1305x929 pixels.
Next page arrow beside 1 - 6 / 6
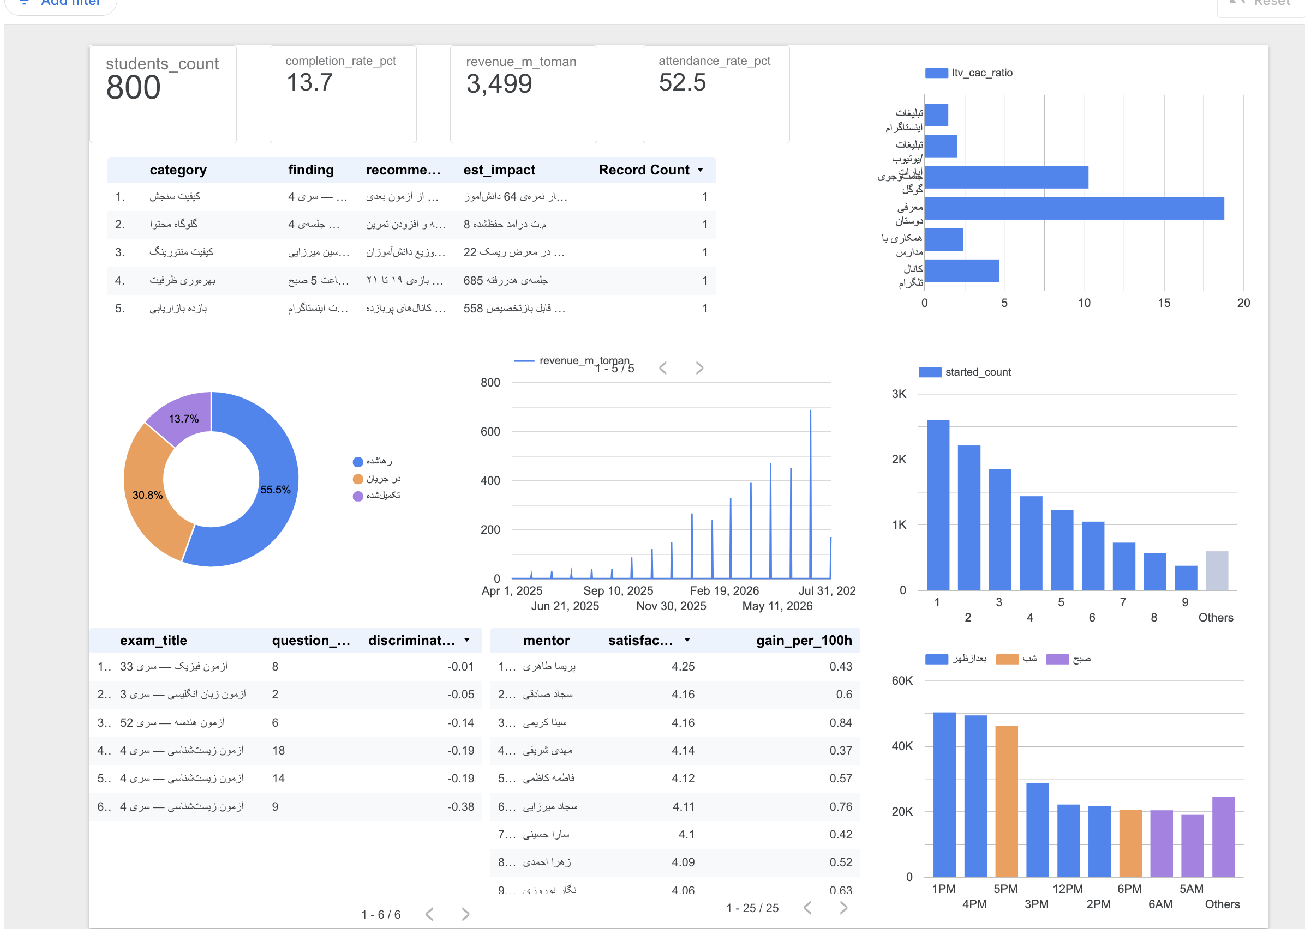(466, 914)
